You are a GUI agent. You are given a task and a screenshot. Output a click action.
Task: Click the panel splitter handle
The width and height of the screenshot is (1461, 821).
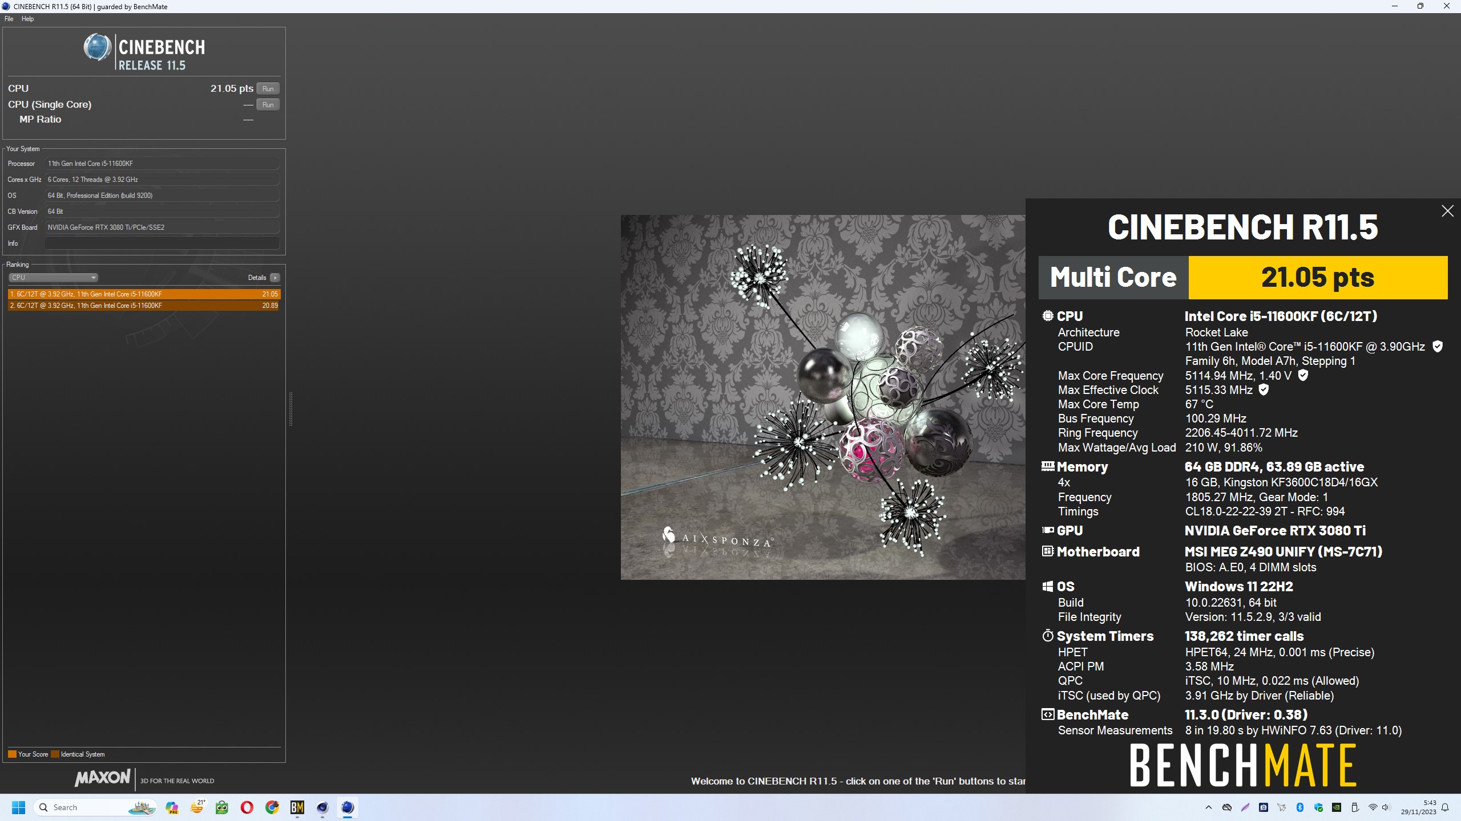[290, 409]
